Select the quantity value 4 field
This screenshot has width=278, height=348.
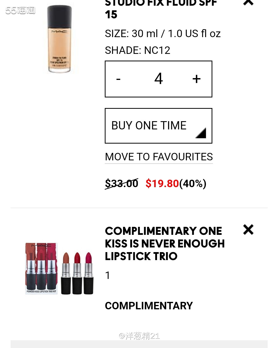coord(159,79)
